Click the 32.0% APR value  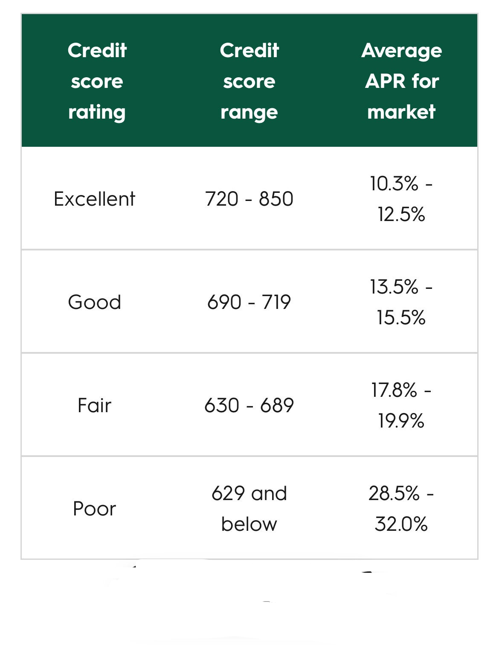401,524
